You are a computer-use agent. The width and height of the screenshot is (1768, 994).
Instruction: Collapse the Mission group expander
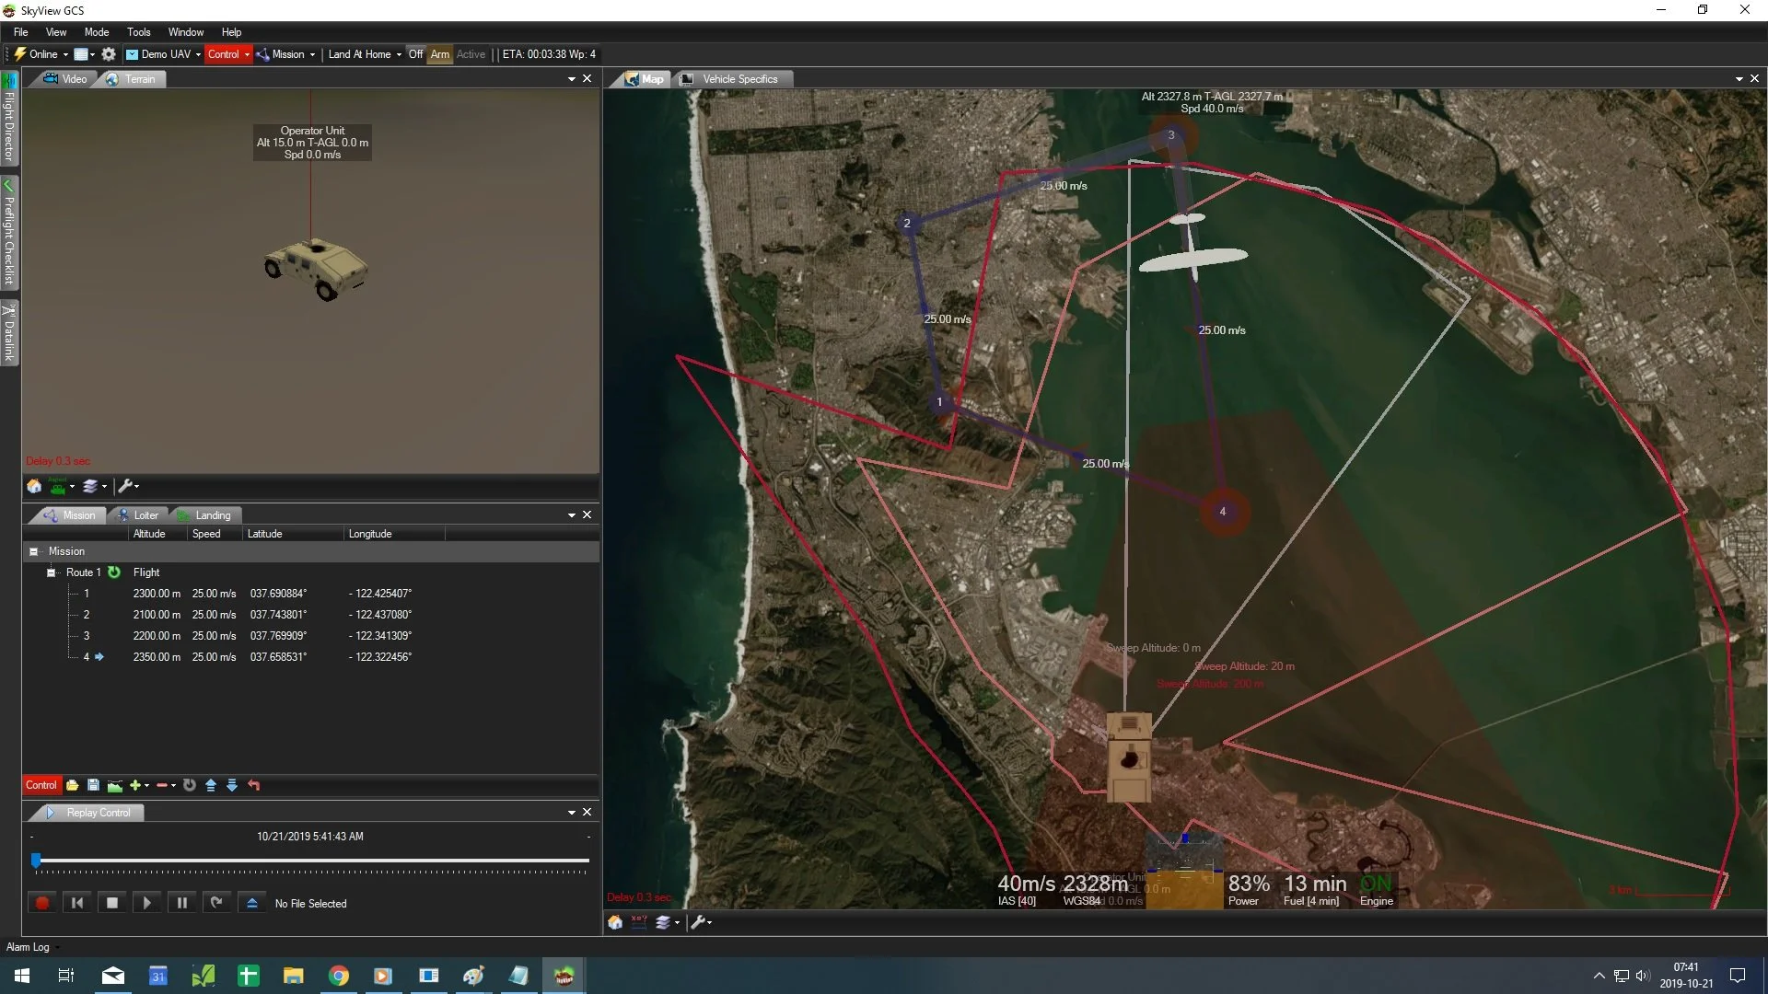[34, 551]
